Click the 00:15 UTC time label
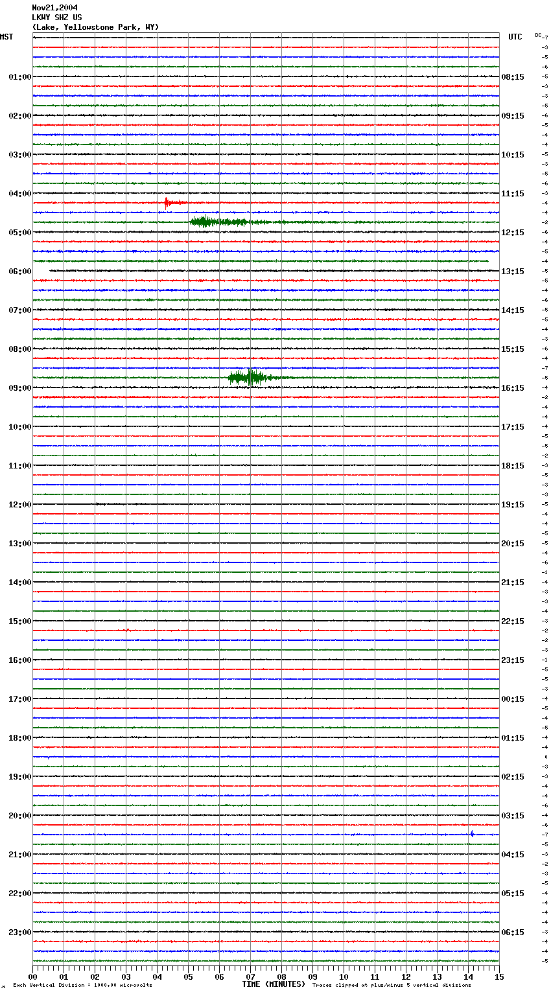551x994 pixels. click(513, 699)
